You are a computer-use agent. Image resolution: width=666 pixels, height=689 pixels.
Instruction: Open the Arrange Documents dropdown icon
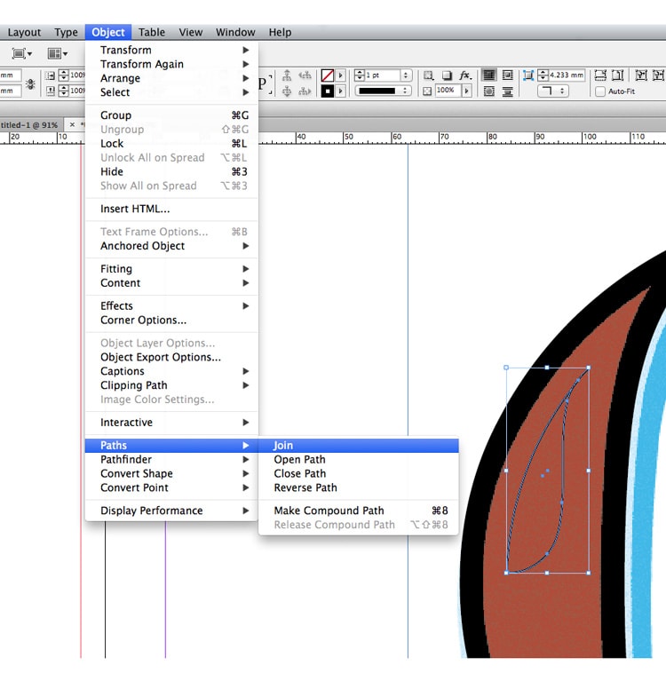point(57,53)
